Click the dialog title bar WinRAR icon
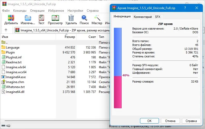205x129 pixels. pyautogui.click(x=114, y=8)
